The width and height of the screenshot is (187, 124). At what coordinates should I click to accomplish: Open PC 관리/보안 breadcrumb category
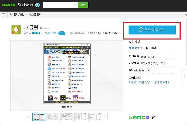click(17, 15)
